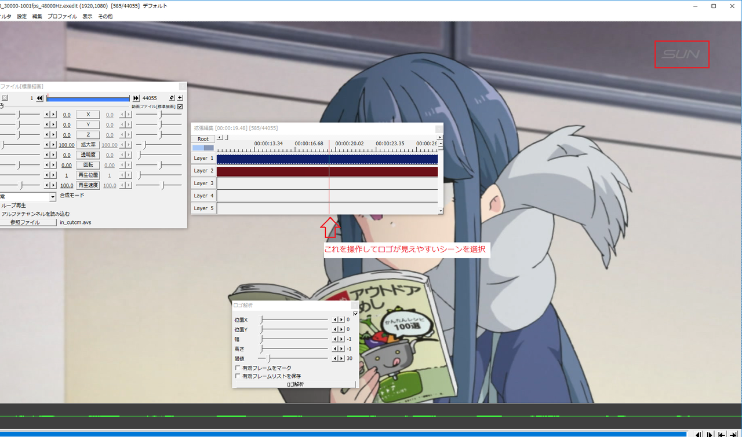742x437 pixels.
Task: Open the 編集 menu
Action: tap(37, 16)
